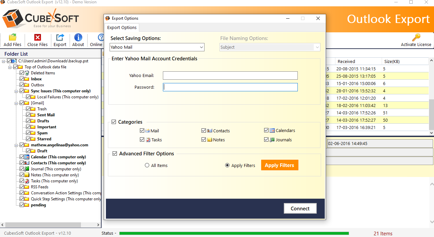Click the 02-06-2016 14:49:45 date field
The height and width of the screenshot is (237, 434).
point(380,144)
